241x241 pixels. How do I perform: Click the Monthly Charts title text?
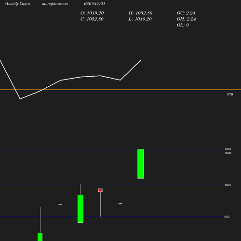[x=18, y=3]
